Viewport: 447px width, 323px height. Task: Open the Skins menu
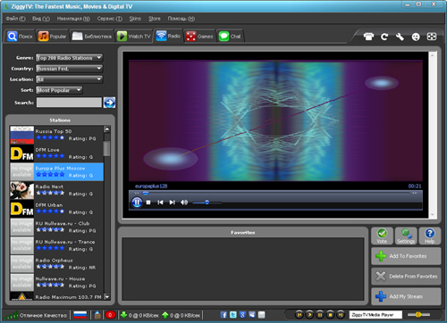click(135, 19)
